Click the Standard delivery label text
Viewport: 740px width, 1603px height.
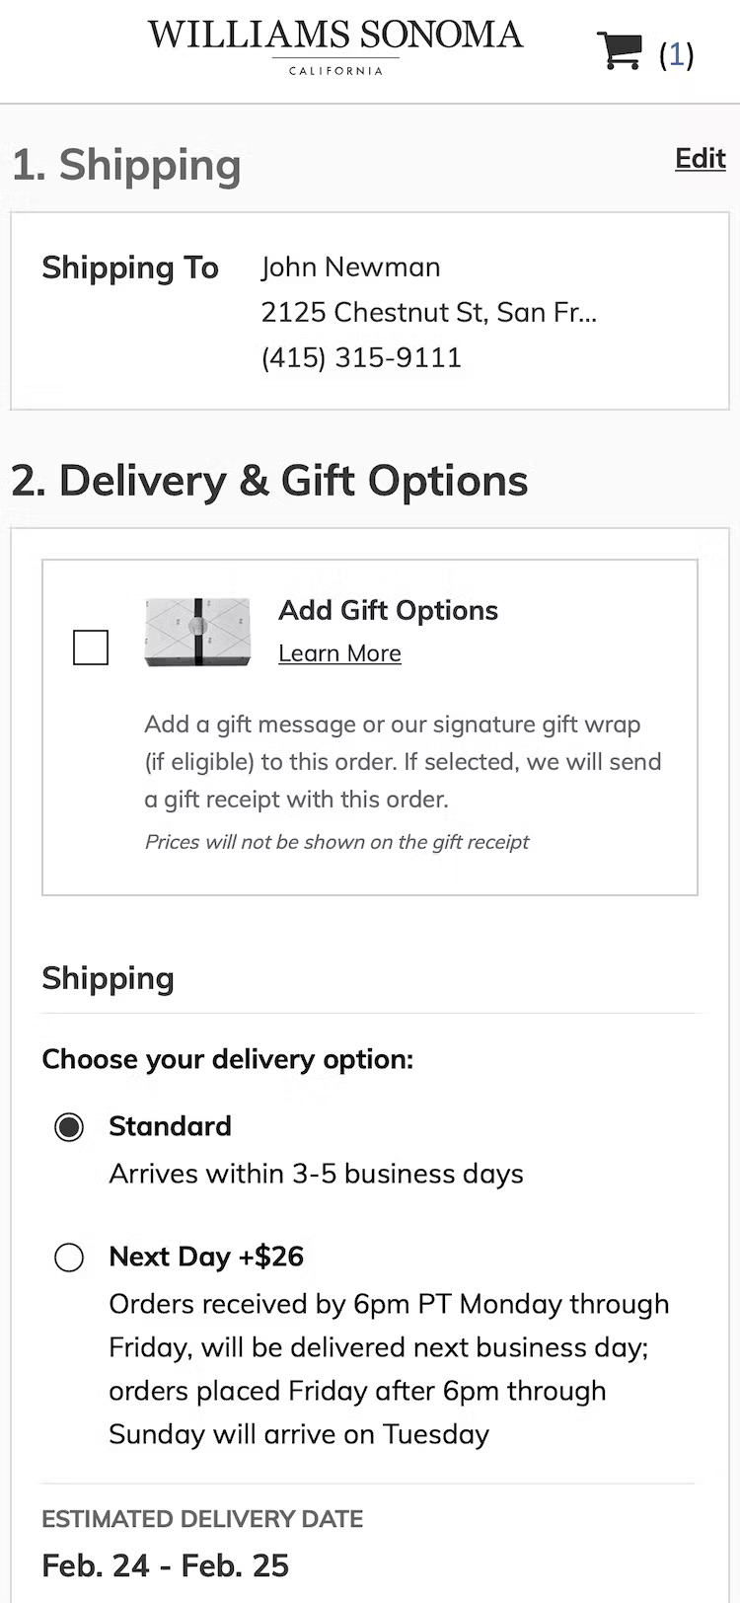click(170, 1126)
